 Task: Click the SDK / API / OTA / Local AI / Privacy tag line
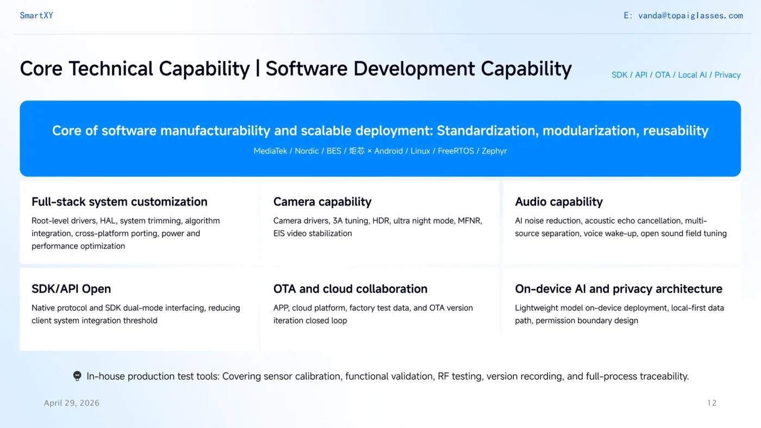(x=676, y=75)
